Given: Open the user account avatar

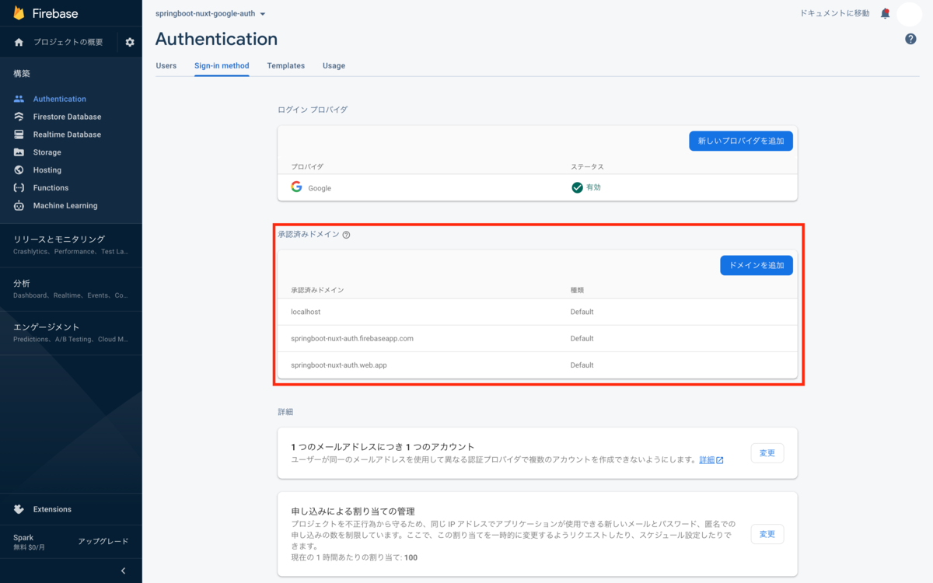Looking at the screenshot, I should pyautogui.click(x=909, y=13).
